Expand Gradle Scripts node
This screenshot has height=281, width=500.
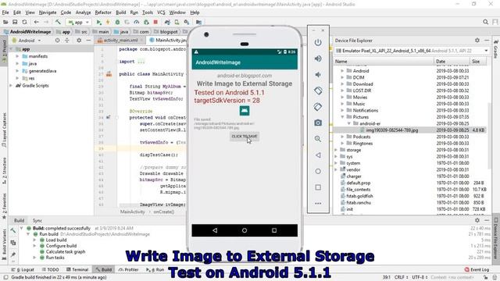11,85
